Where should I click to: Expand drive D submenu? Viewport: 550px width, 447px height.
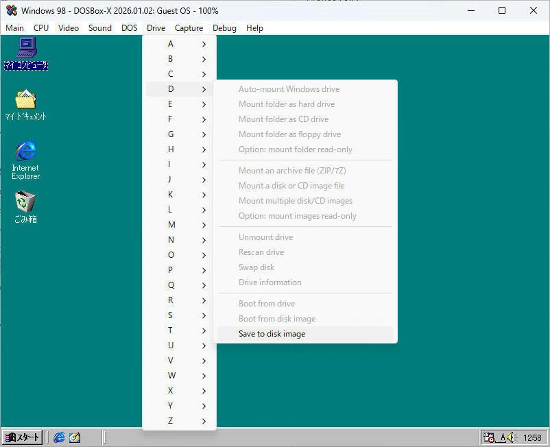click(x=179, y=89)
